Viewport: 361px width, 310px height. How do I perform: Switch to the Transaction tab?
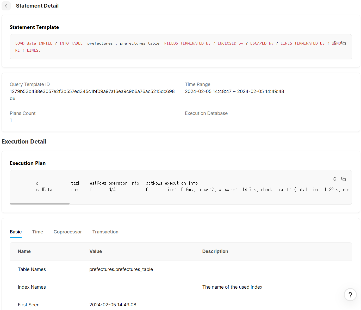click(105, 232)
